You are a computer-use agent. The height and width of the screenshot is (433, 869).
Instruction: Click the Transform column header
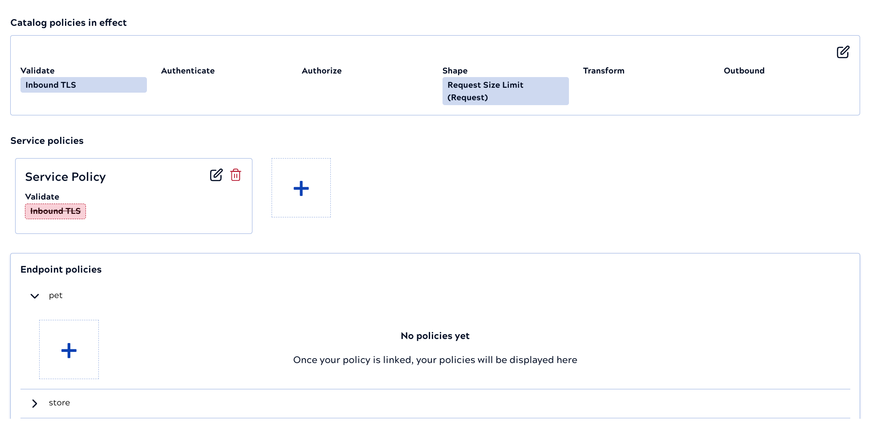[604, 71]
